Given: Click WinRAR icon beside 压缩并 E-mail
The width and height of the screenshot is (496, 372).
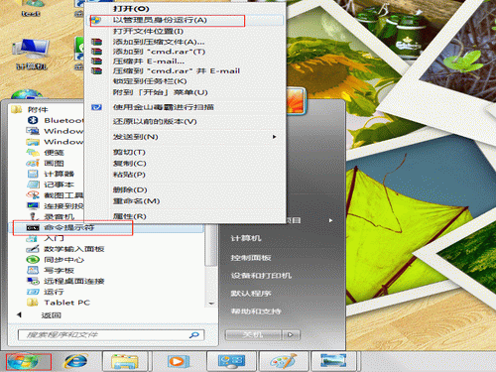Looking at the screenshot, I should pos(96,62).
